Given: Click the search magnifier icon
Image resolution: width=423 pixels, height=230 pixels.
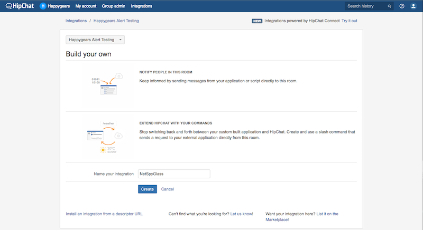Looking at the screenshot, I should coord(389,6).
